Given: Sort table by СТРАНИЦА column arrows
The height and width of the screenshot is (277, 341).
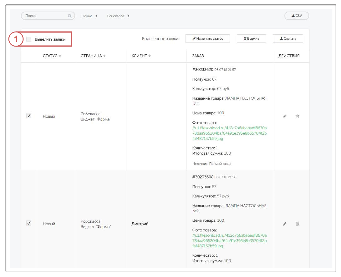Looking at the screenshot, I should tap(104, 56).
